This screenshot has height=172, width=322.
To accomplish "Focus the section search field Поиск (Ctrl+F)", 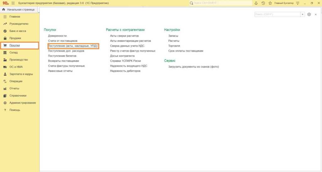I will [277, 14].
